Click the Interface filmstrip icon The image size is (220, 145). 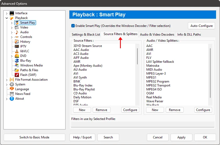pos(12,13)
